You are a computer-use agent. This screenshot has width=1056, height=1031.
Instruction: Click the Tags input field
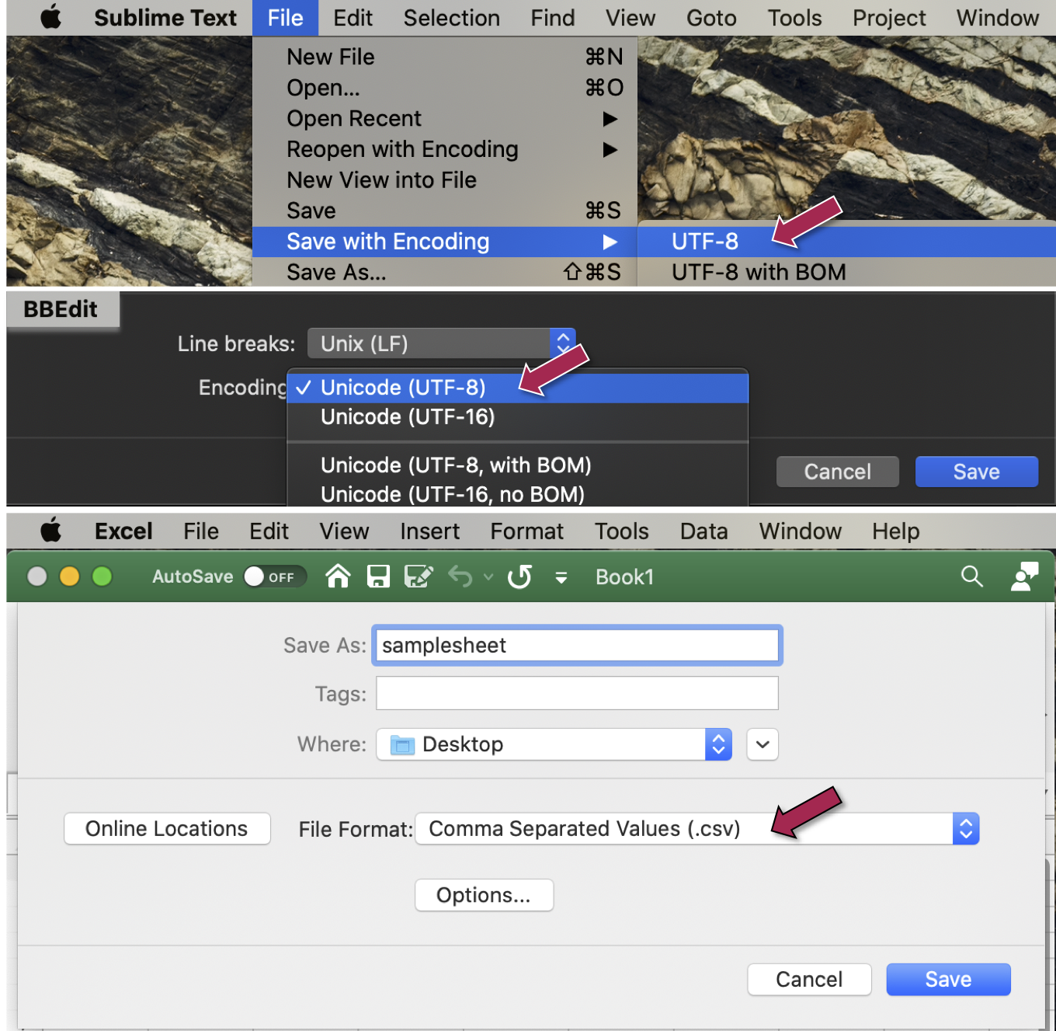click(x=577, y=693)
